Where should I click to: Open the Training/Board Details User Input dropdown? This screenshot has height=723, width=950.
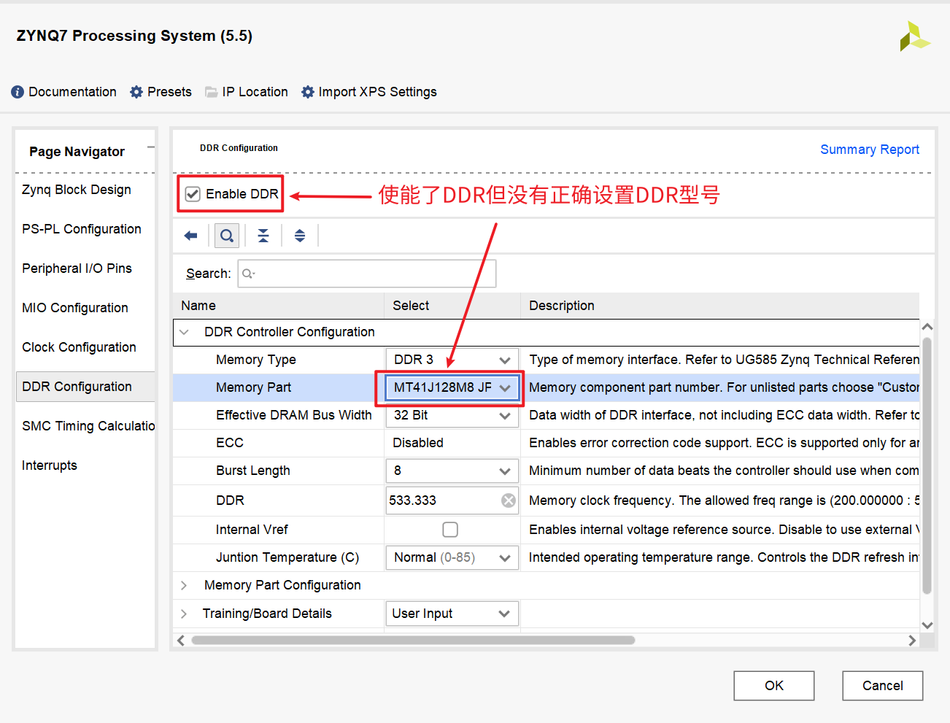[x=452, y=614]
